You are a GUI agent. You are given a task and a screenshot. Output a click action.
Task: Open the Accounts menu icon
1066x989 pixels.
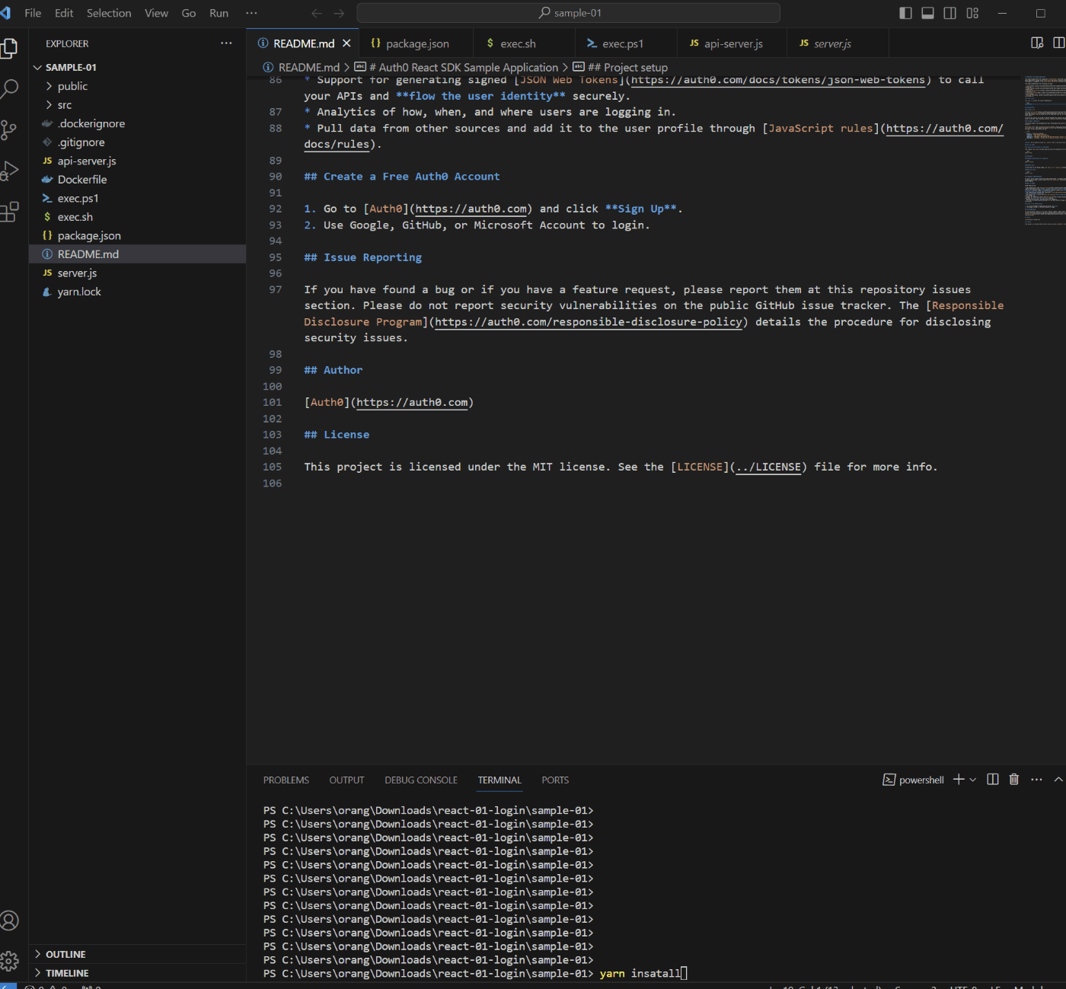(9, 920)
